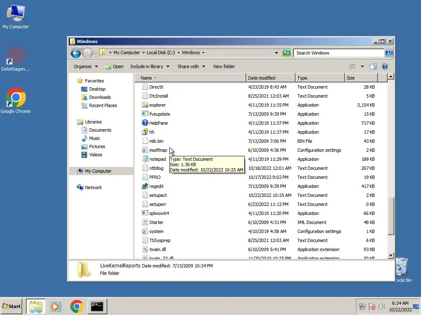
Task: Select Favorites in the navigation pane
Action: pos(94,81)
